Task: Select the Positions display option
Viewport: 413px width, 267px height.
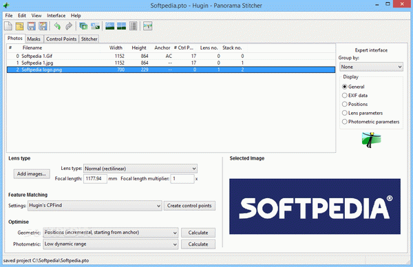Action: tap(344, 104)
